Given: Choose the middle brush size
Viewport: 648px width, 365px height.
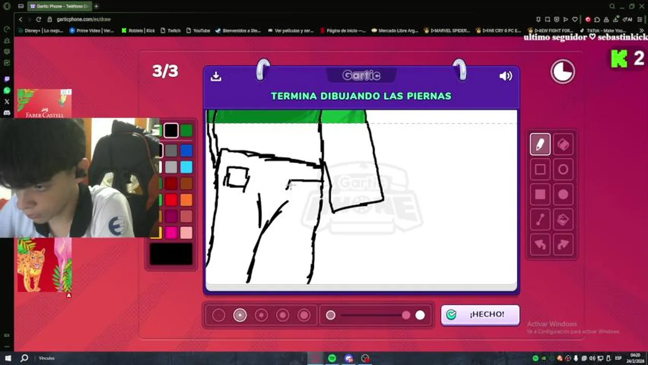Looking at the screenshot, I should (x=261, y=315).
